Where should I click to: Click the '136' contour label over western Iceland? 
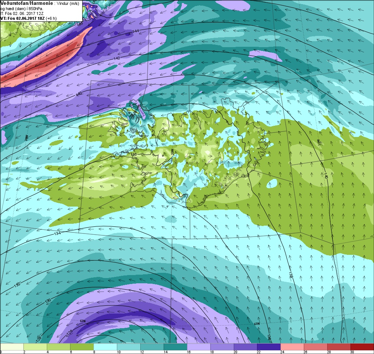click(x=134, y=154)
